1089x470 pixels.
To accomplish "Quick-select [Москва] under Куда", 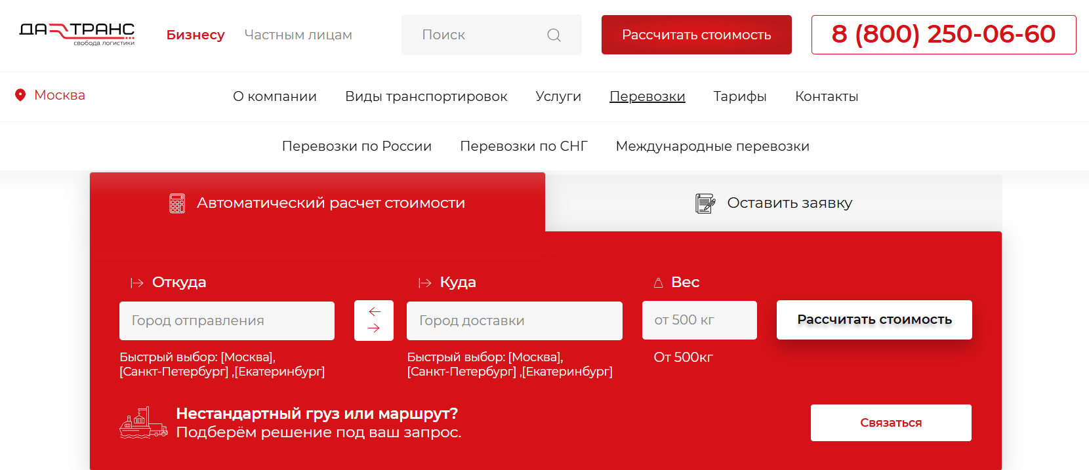I will tap(535, 357).
